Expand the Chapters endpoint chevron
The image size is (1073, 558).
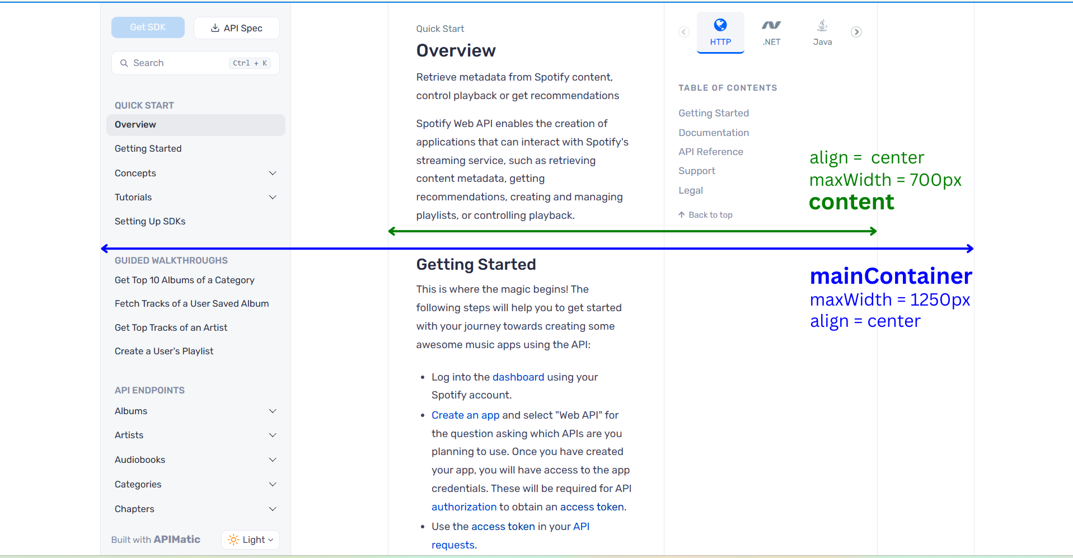tap(273, 509)
